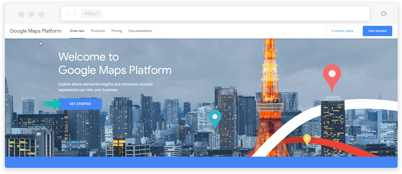Open the Overview tab
The height and width of the screenshot is (174, 402).
point(77,31)
